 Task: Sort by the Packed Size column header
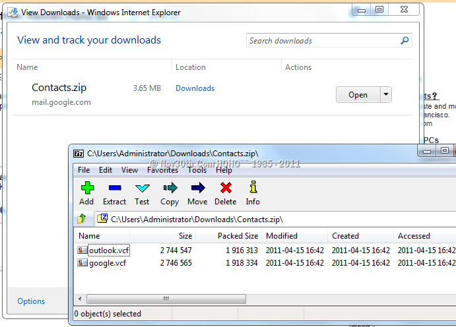tap(228, 236)
